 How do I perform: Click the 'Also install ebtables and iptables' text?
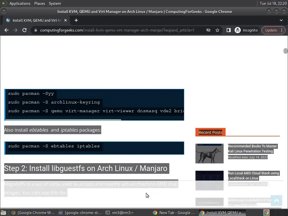coord(53,130)
